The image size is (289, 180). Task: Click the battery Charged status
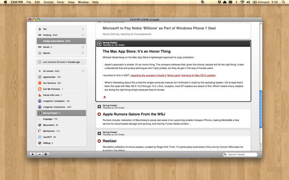point(261,2)
